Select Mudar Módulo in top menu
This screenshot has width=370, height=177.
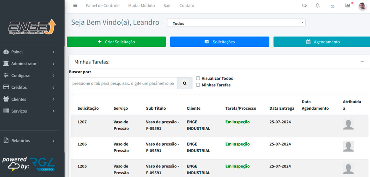(141, 6)
